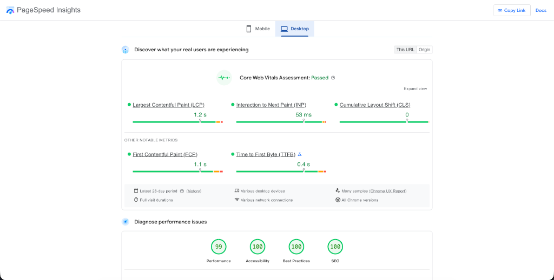Click the calendar icon by Latest 28-day period

[136, 190]
